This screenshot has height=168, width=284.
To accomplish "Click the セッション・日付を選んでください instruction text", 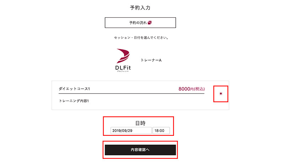I will (141, 37).
